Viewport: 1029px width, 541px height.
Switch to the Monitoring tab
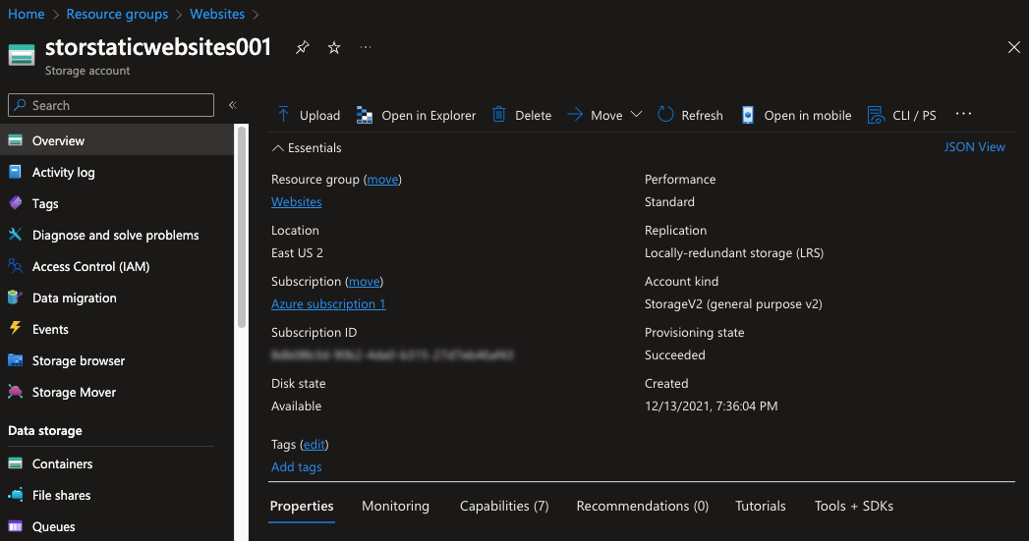(395, 506)
